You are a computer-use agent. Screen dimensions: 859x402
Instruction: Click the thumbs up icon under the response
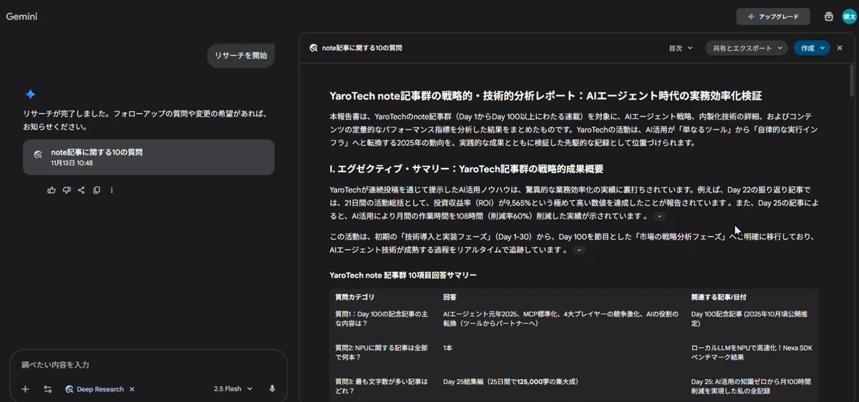tap(51, 190)
